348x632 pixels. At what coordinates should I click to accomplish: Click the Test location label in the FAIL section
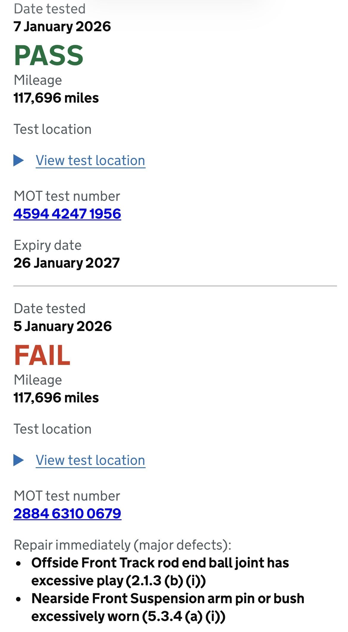click(x=53, y=429)
